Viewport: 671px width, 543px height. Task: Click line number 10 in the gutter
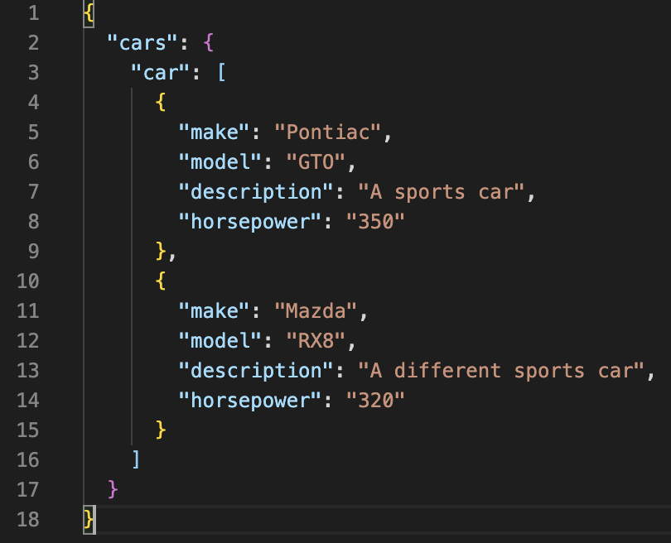click(28, 281)
